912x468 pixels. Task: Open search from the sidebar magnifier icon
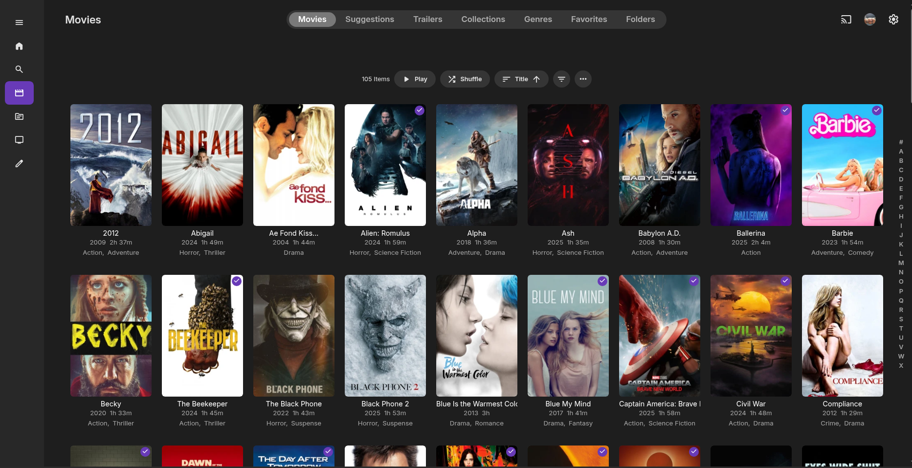click(x=19, y=69)
